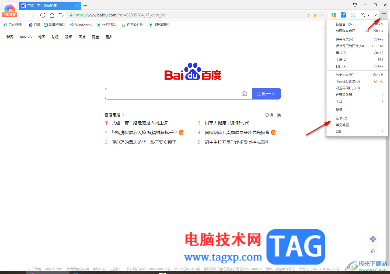Select 设置界面样式(U) menu item
Screen dimensions: 390x274
pyautogui.click(x=357, y=88)
